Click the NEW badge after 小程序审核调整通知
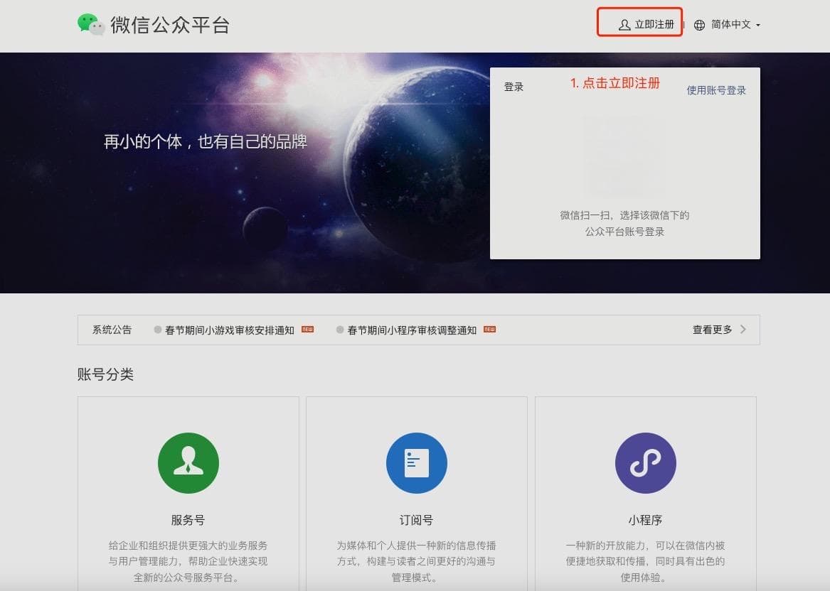 tap(489, 330)
